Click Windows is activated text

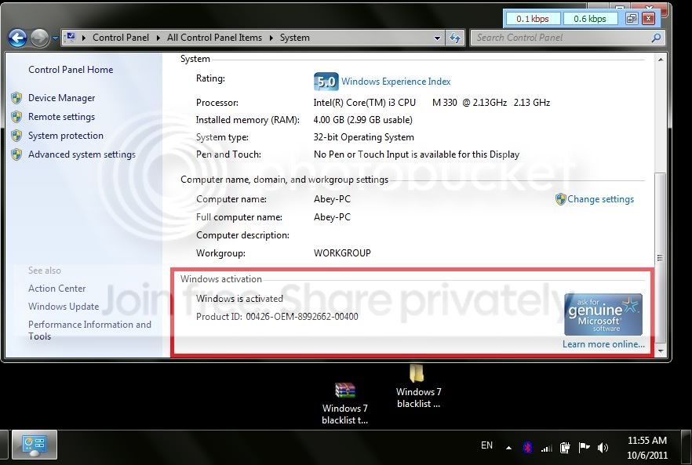click(239, 299)
